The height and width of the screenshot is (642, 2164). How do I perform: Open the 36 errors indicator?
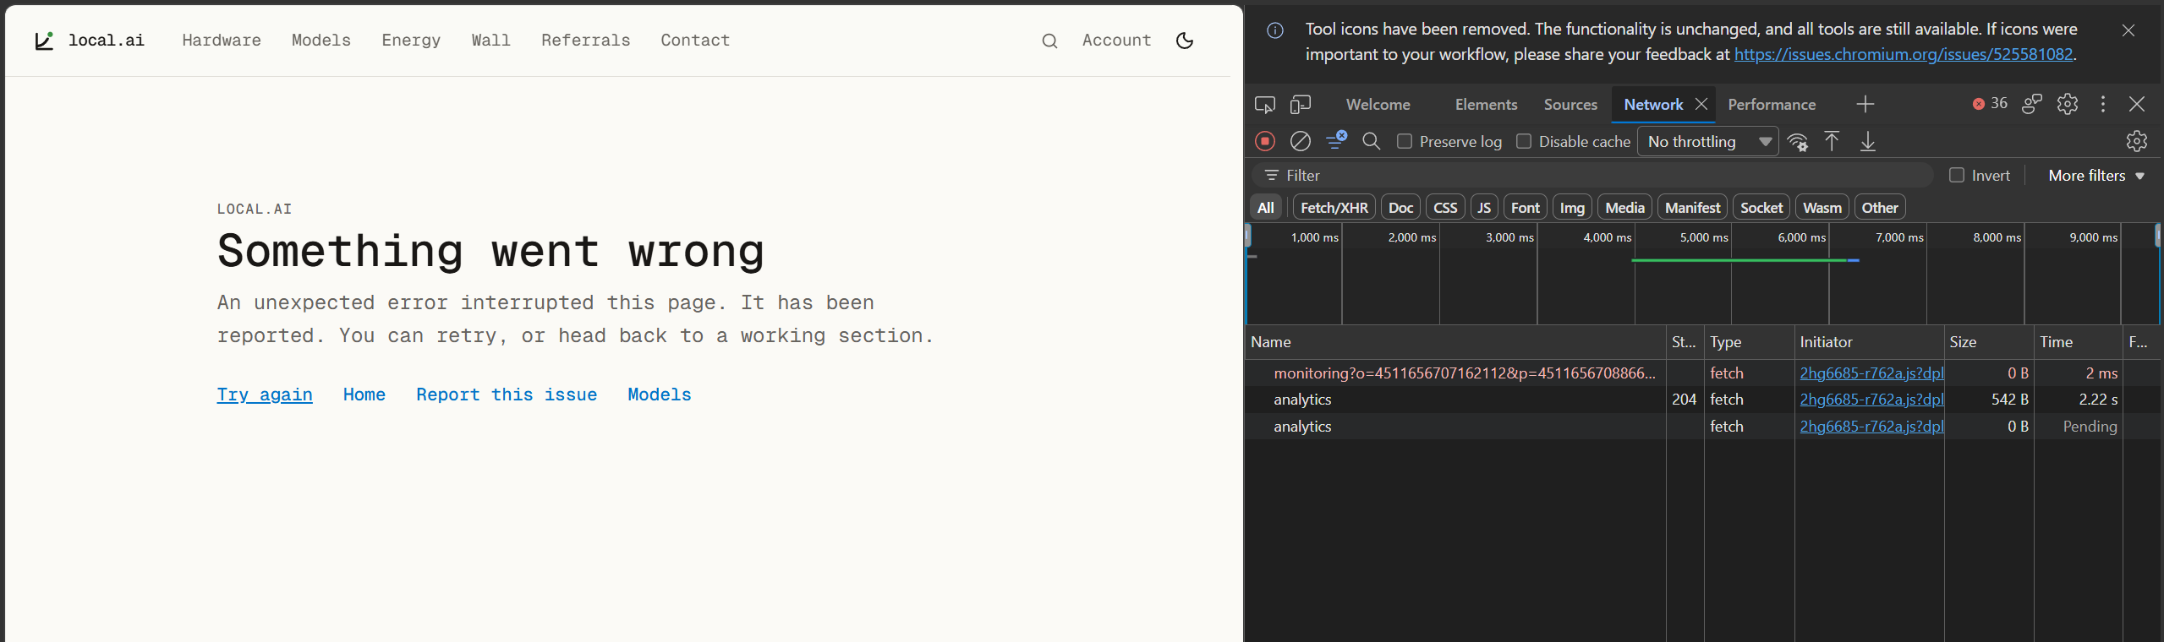1990,104
